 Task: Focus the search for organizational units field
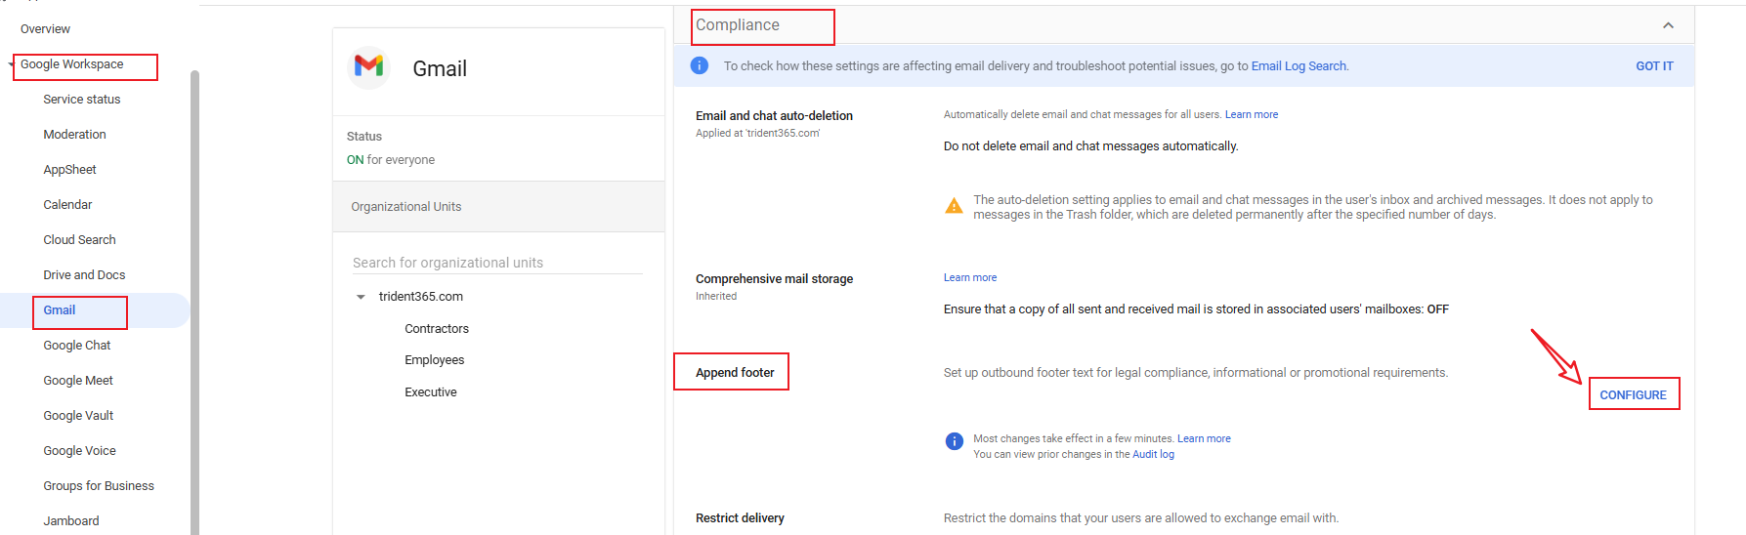tap(497, 263)
